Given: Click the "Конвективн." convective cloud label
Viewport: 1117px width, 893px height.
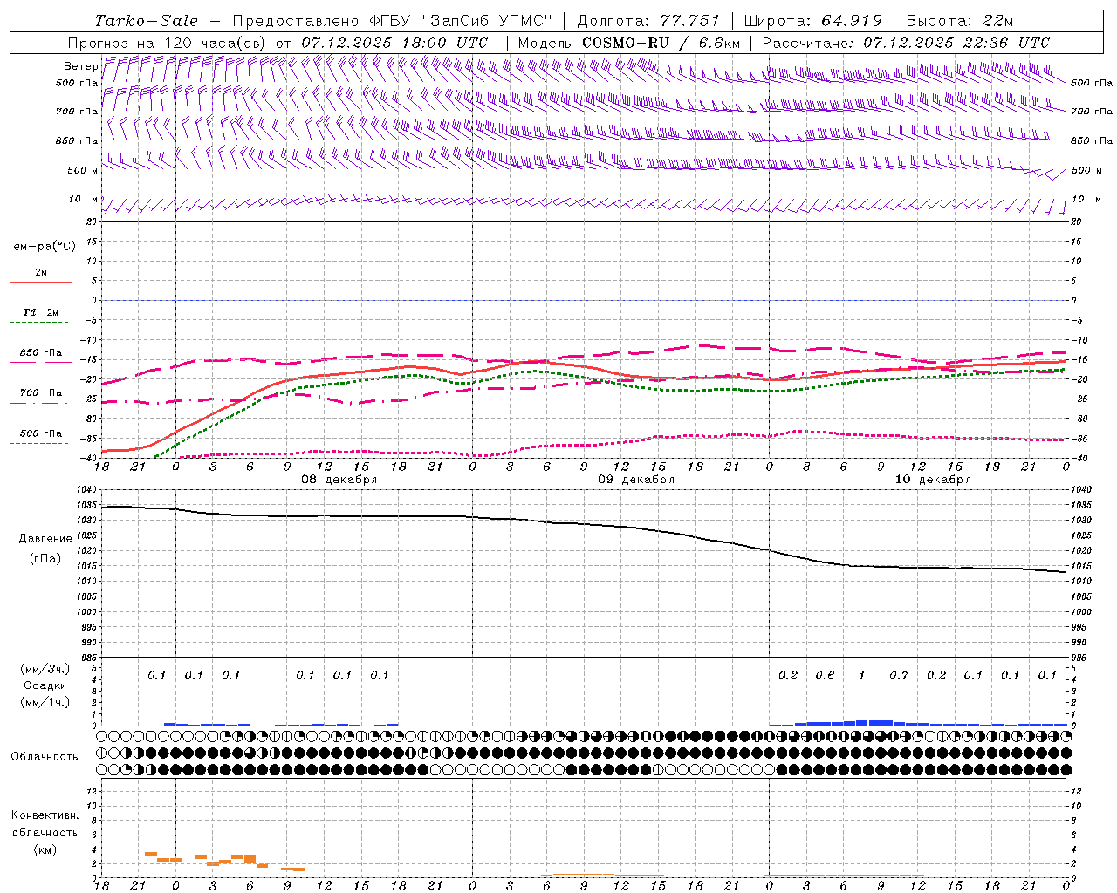Looking at the screenshot, I should point(45,815).
